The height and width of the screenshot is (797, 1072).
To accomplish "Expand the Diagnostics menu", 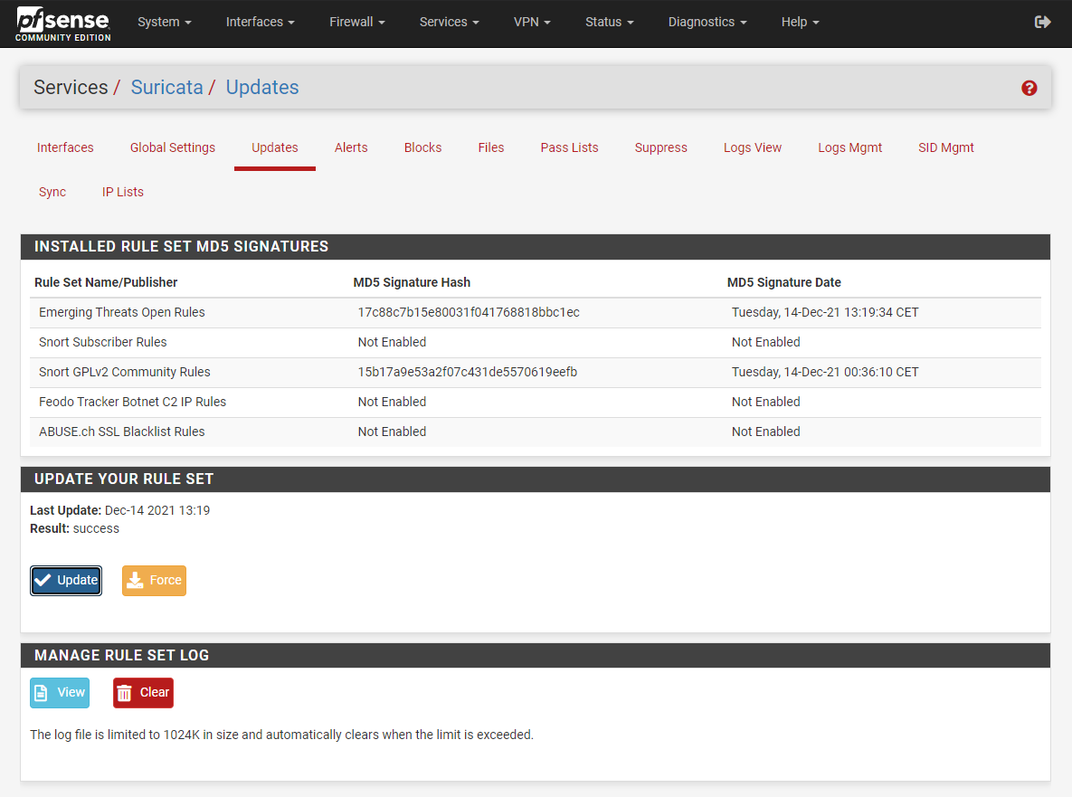I will tap(707, 22).
